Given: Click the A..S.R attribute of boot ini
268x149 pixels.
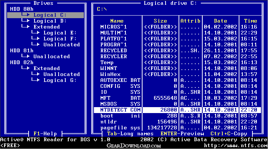Looking at the screenshot, I should [190, 116].
